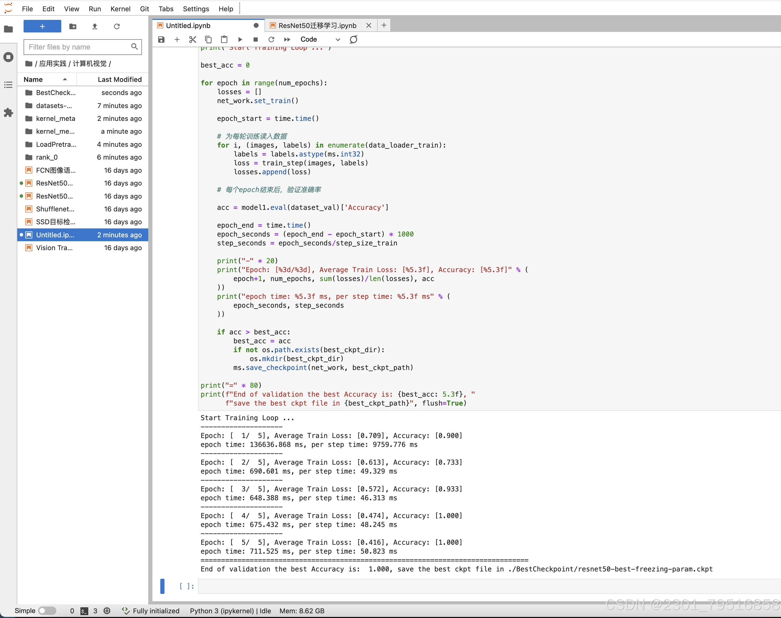Sort files by Last Modified column
This screenshot has height=618, width=781.
[x=119, y=79]
